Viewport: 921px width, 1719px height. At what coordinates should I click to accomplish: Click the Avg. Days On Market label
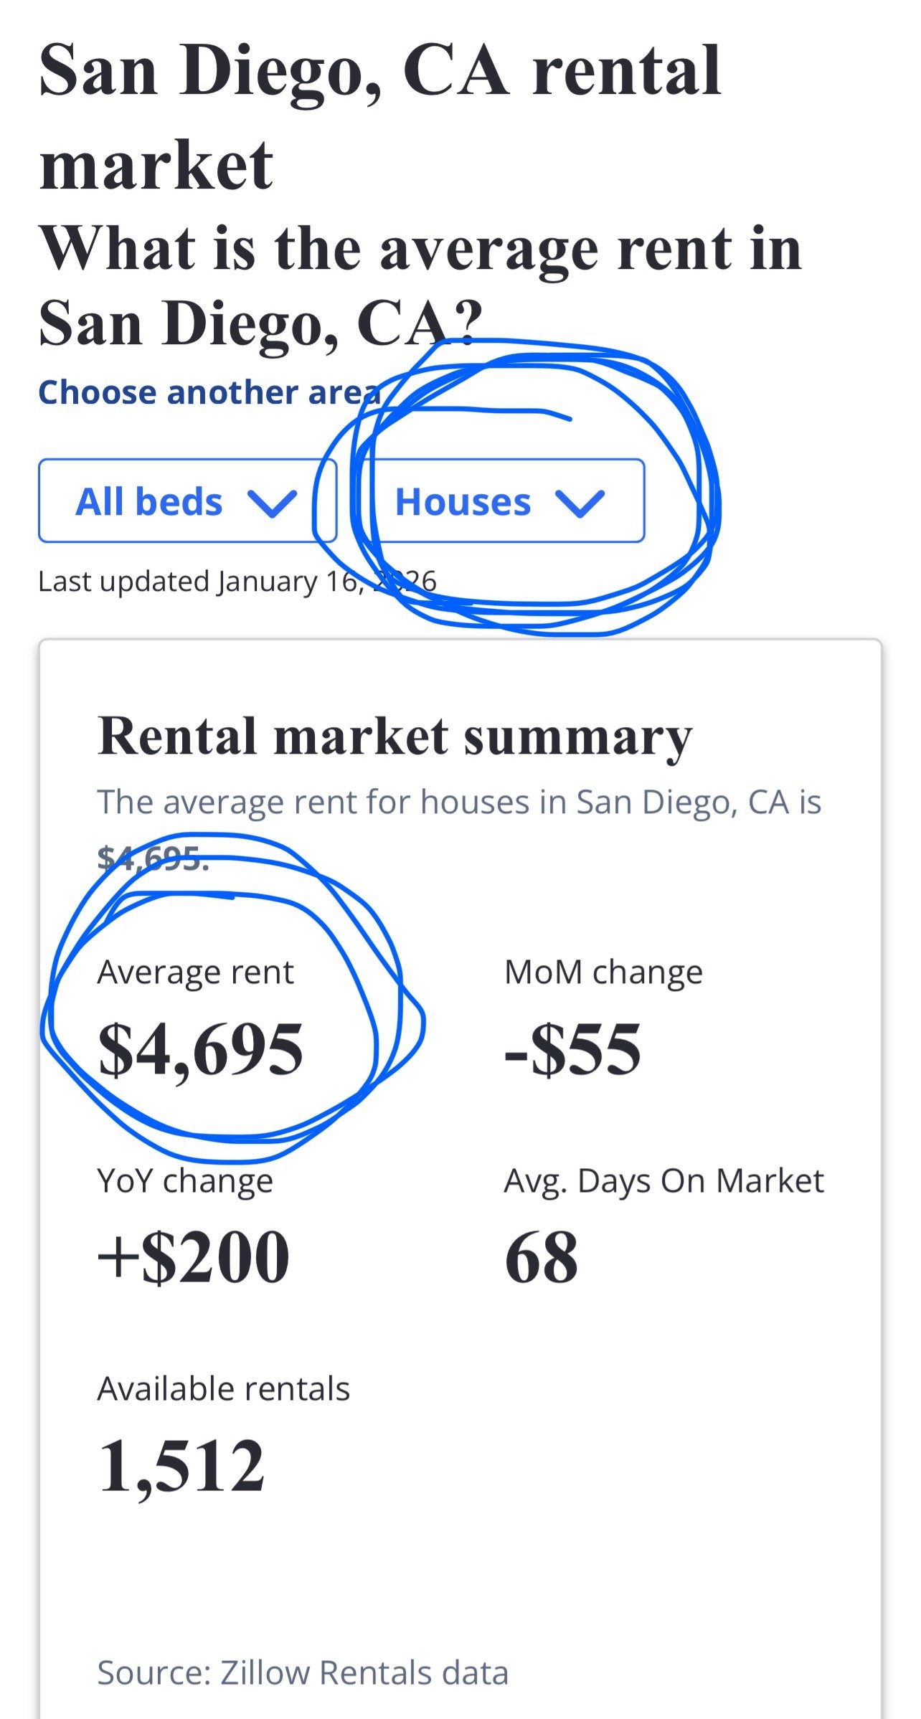tap(664, 1180)
